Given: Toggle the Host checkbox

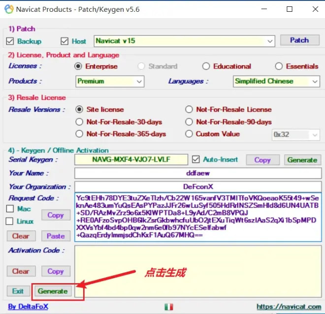Looking at the screenshot, I should pos(65,41).
